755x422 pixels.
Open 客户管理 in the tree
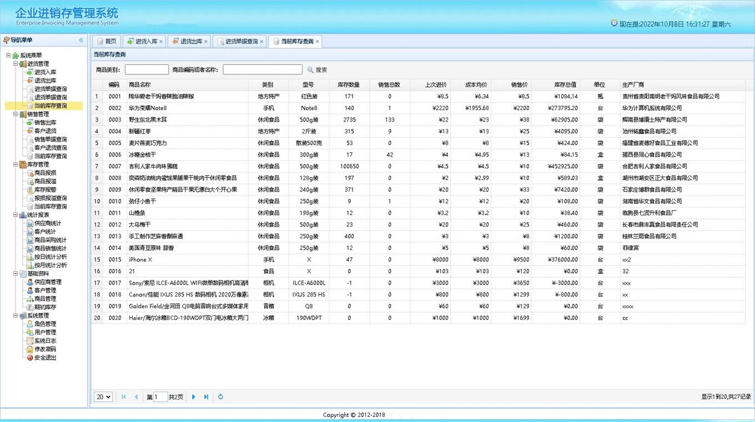(45, 290)
